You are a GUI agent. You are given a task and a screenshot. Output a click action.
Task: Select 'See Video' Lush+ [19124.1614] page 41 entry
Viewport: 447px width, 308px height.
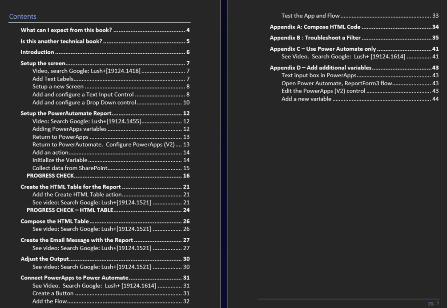tap(360, 57)
